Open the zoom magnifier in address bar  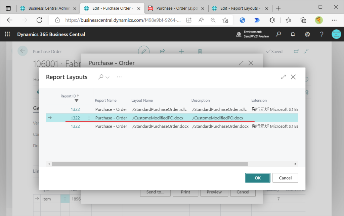pos(213,20)
